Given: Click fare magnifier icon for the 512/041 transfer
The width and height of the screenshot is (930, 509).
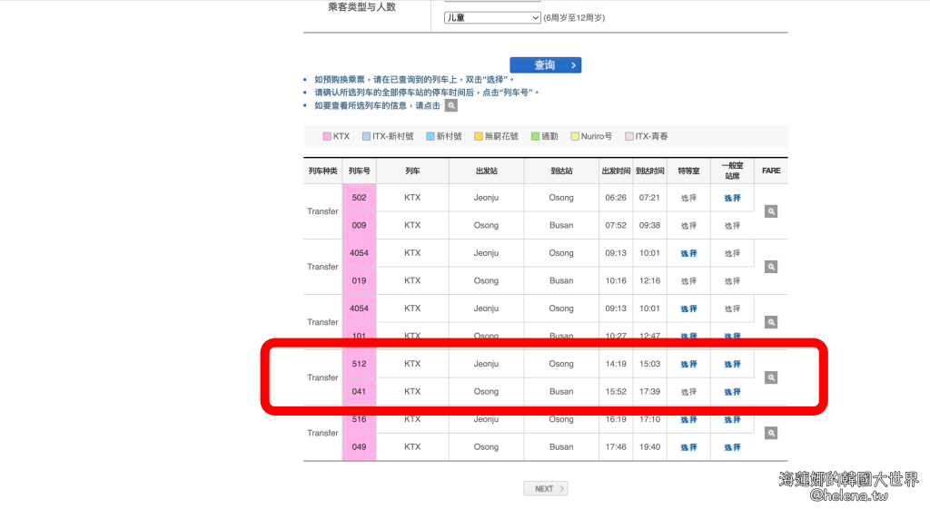Looking at the screenshot, I should [770, 377].
